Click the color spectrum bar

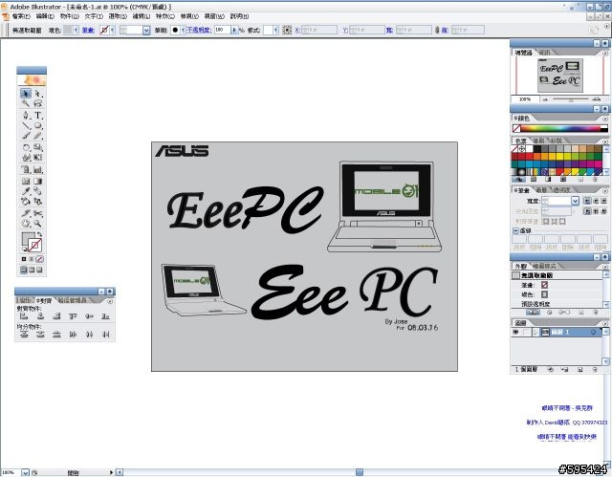(560, 128)
